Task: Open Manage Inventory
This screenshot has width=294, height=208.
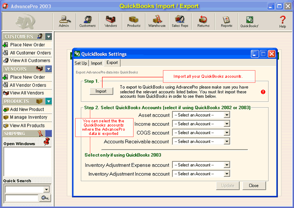Action: (27, 117)
